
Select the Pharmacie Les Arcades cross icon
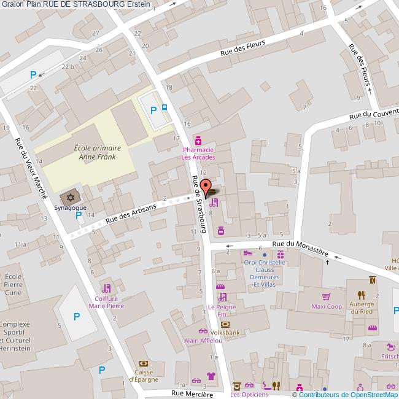pos(198,141)
